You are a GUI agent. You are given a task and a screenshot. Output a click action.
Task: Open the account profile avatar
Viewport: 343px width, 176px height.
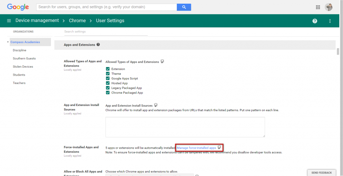329,7
